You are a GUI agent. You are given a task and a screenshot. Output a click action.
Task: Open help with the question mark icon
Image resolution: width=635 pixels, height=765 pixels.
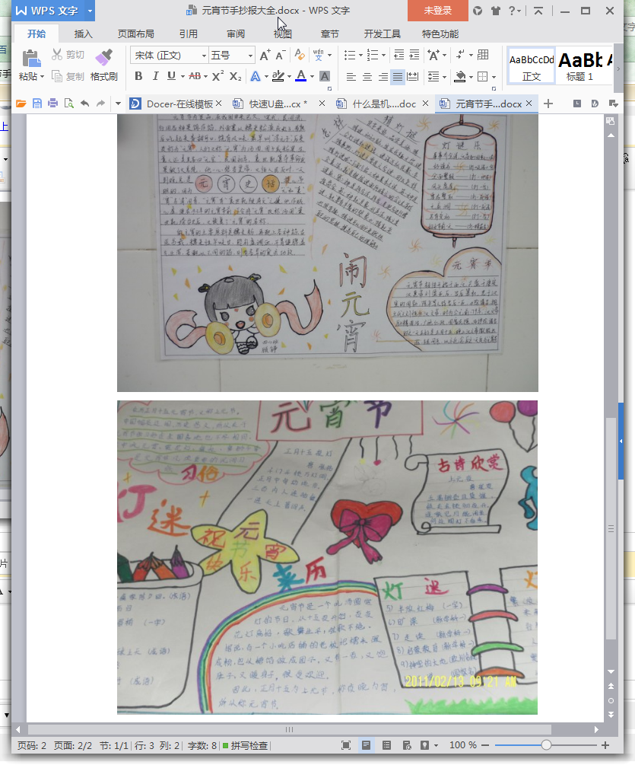[x=512, y=11]
